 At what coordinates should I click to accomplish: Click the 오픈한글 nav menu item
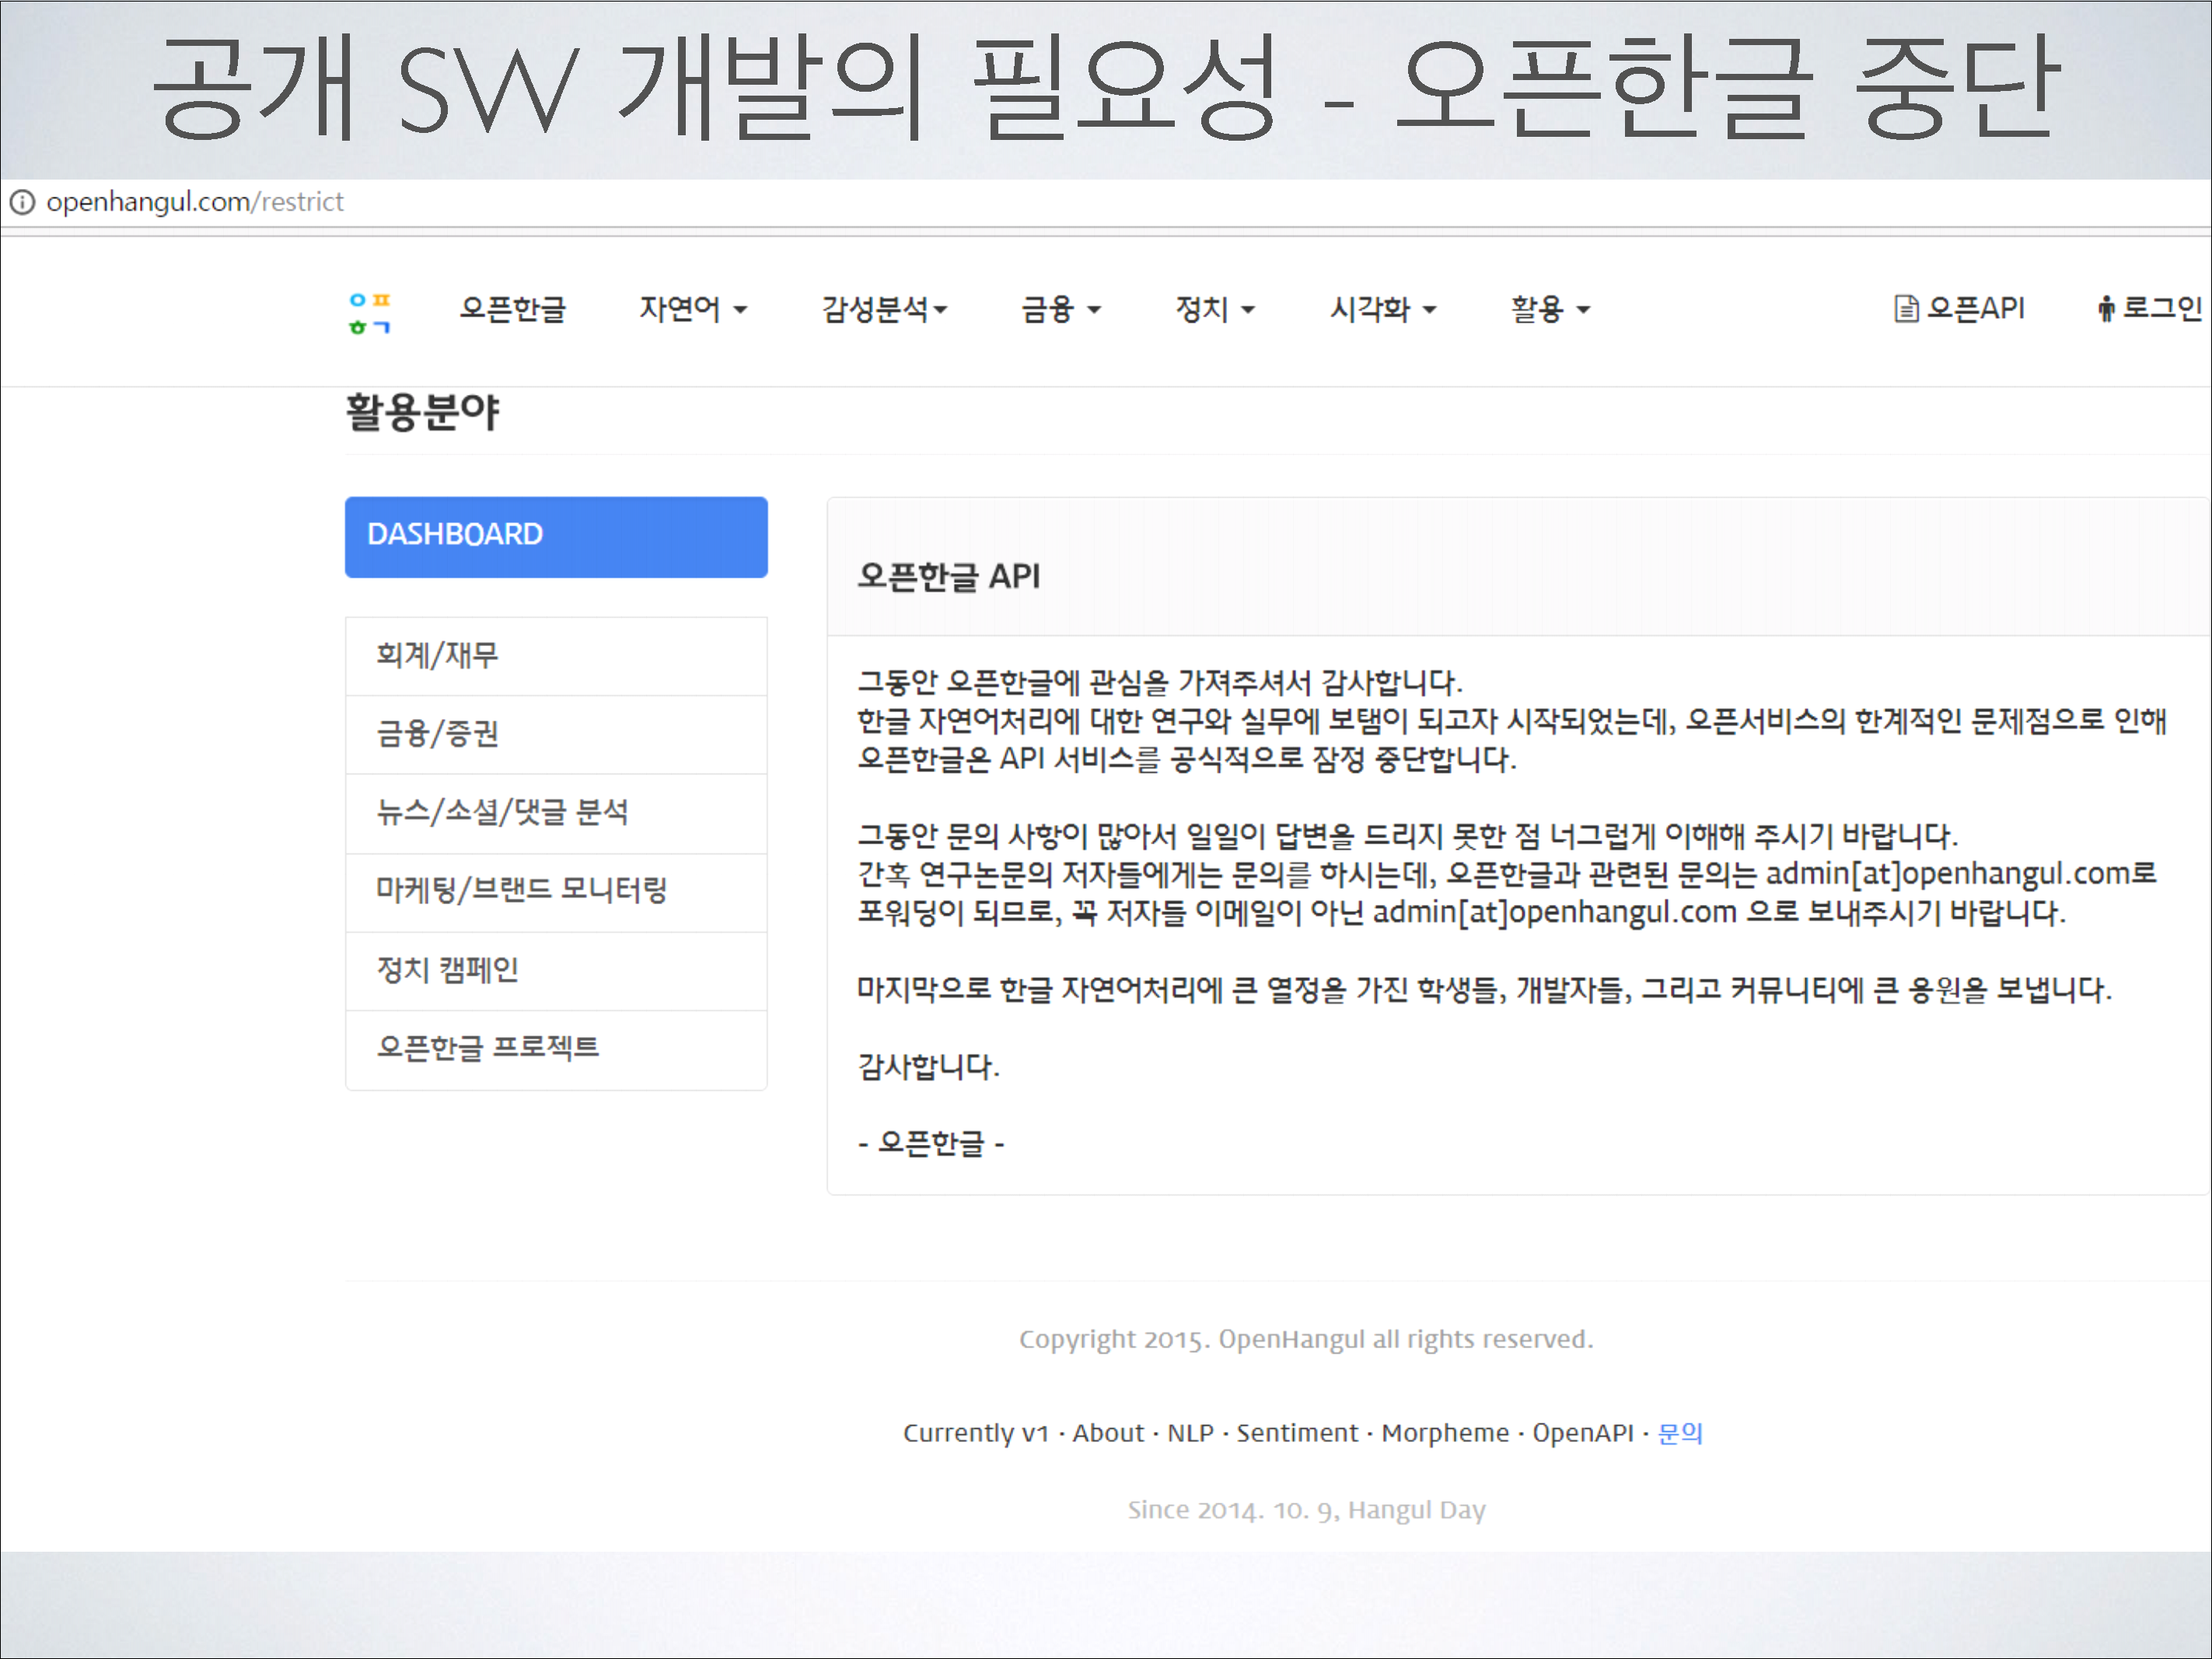512,309
